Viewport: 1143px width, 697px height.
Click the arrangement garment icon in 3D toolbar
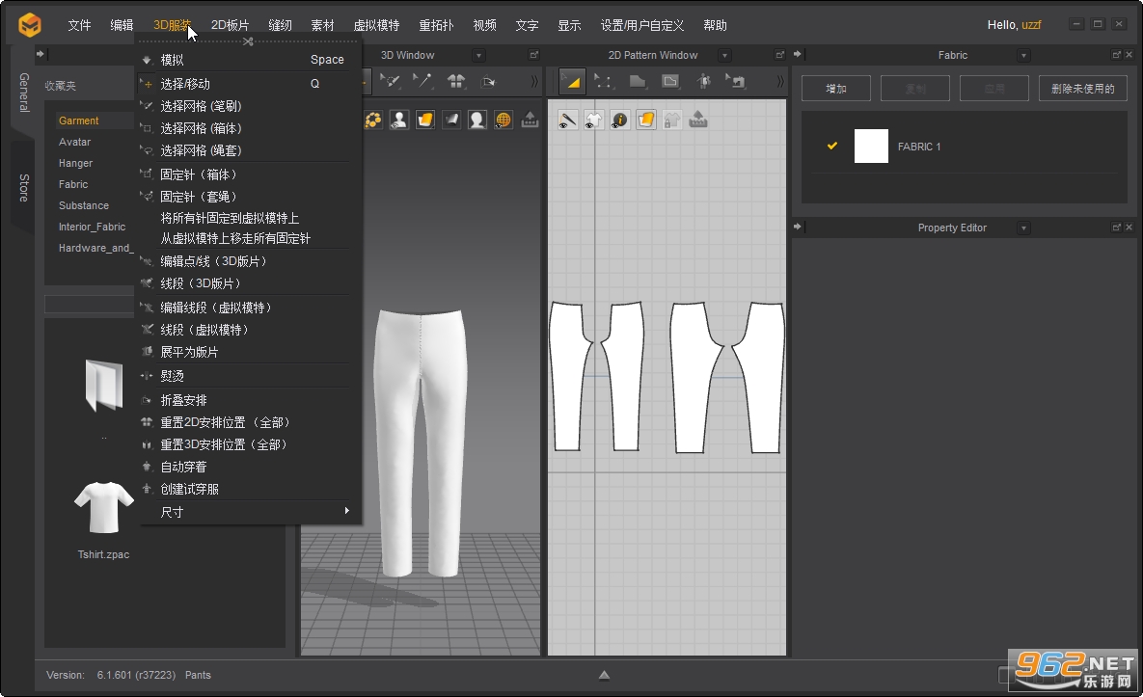(x=456, y=81)
